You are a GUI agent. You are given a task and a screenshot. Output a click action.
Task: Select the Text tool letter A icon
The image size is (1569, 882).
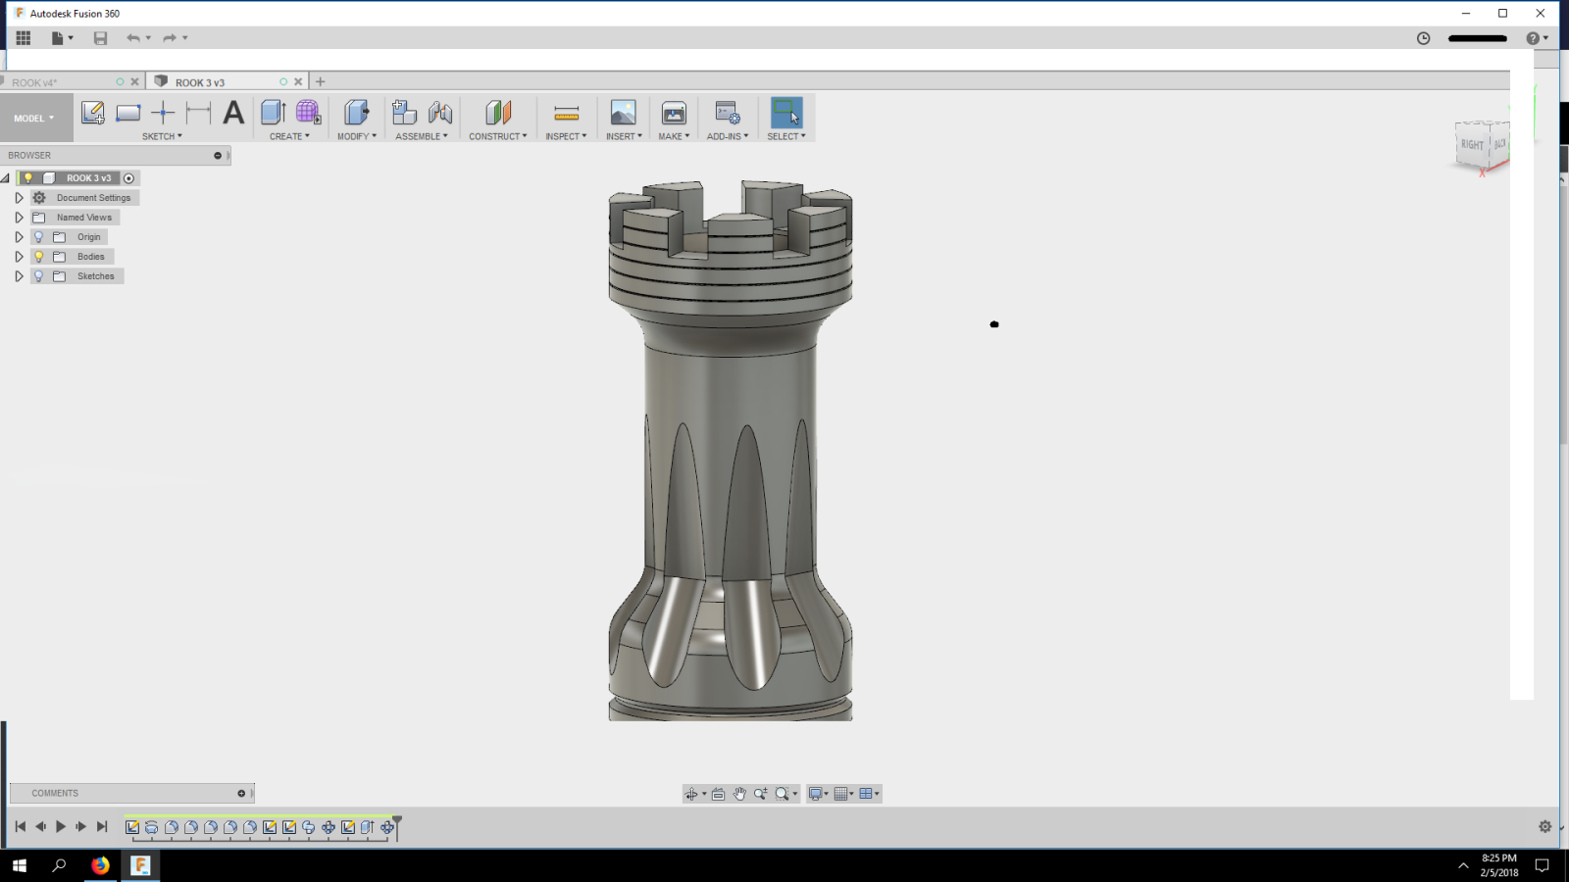tap(233, 113)
